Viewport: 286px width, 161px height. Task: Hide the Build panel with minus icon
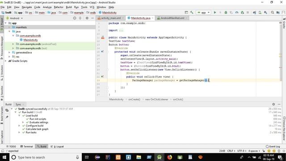pos(279,104)
